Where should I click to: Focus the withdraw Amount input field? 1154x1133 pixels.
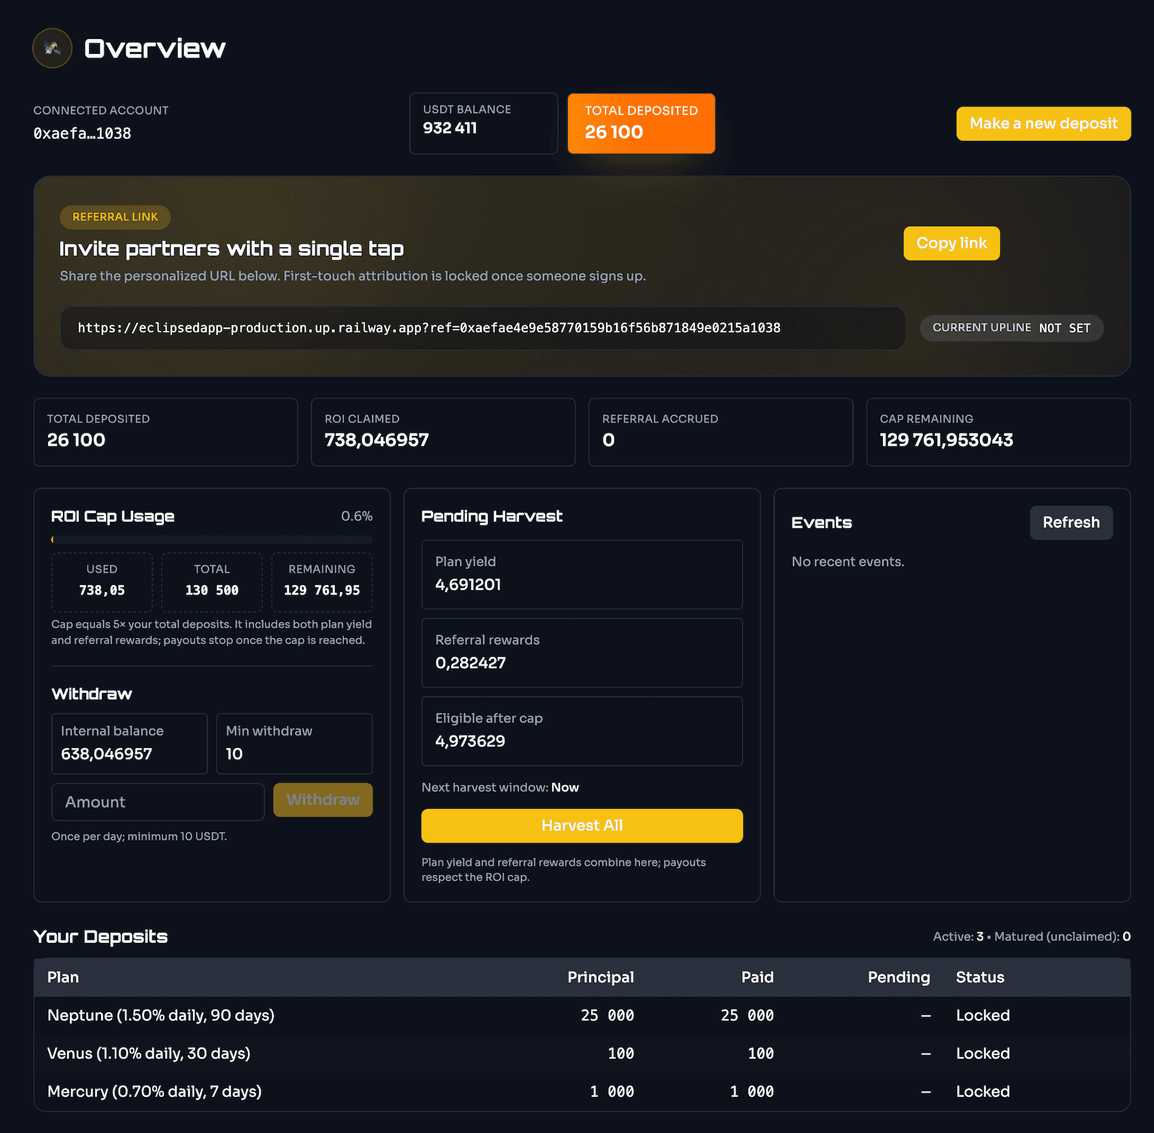click(158, 802)
